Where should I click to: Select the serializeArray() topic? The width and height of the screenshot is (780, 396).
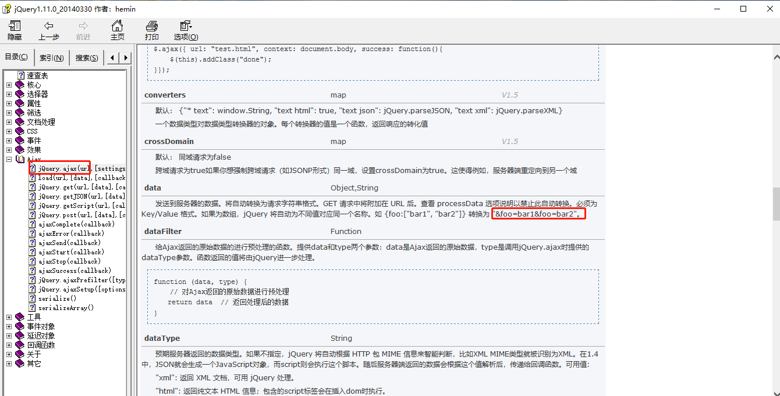66,308
